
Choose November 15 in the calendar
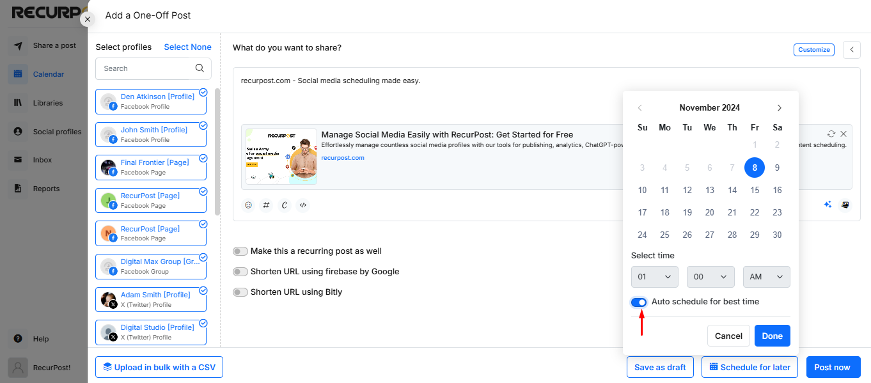pyautogui.click(x=755, y=190)
